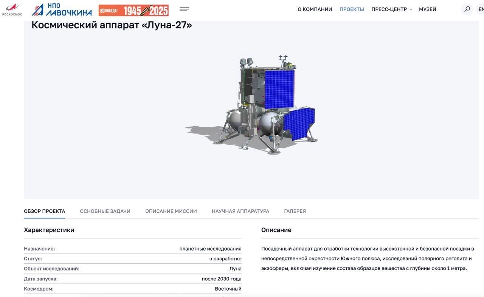Click the value Луна
Image resolution: width=484 pixels, height=297 pixels.
[235, 269]
